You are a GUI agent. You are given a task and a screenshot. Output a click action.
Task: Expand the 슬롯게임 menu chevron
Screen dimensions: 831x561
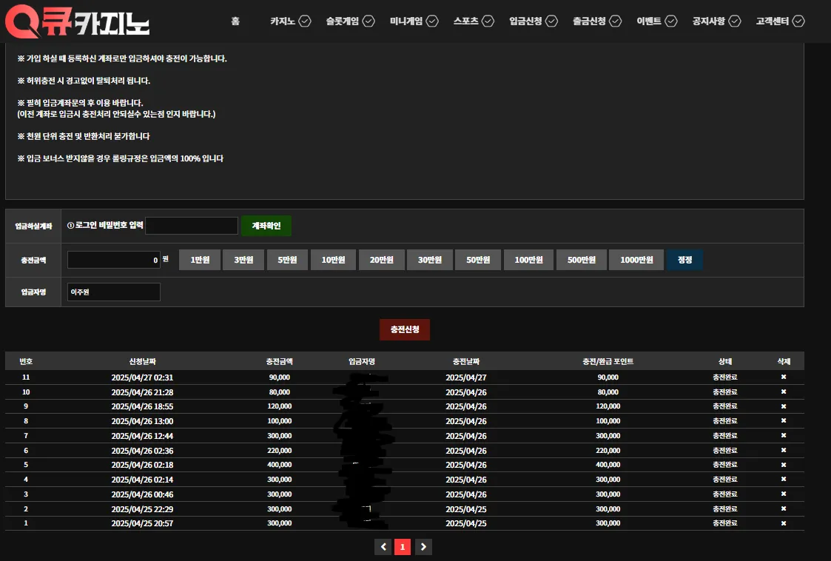[x=369, y=21]
